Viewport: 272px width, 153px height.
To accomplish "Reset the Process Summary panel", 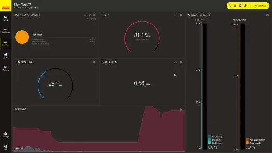I will (85, 15).
